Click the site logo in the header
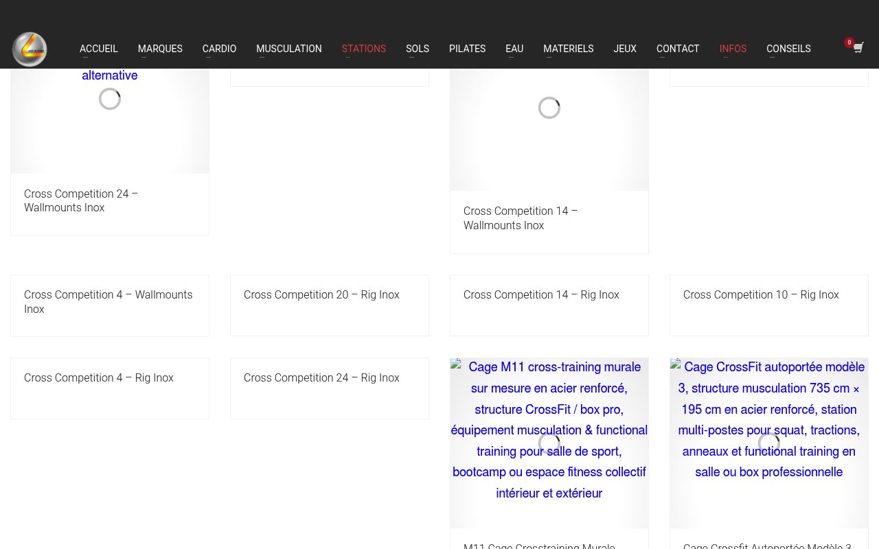The image size is (879, 549). [30, 49]
